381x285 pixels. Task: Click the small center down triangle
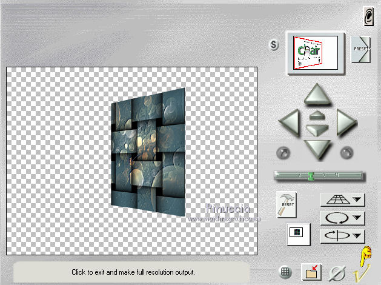coord(317,130)
